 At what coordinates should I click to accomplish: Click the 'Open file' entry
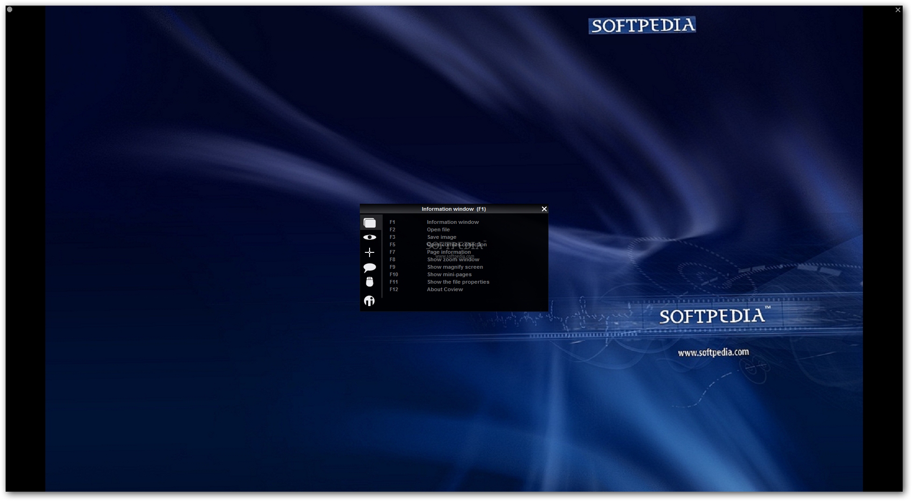point(438,229)
